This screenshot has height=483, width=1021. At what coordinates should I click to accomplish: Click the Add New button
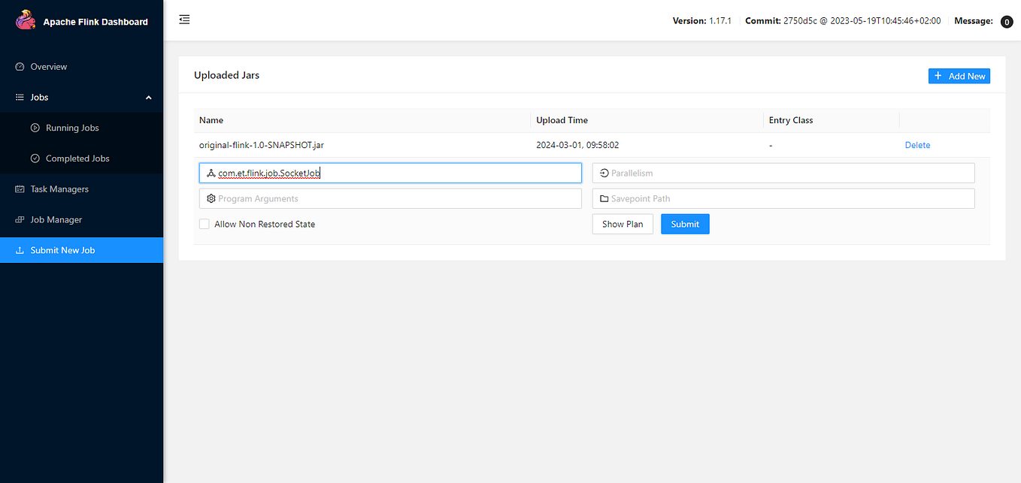(959, 76)
